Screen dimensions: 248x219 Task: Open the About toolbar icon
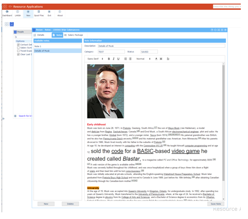click(60, 13)
